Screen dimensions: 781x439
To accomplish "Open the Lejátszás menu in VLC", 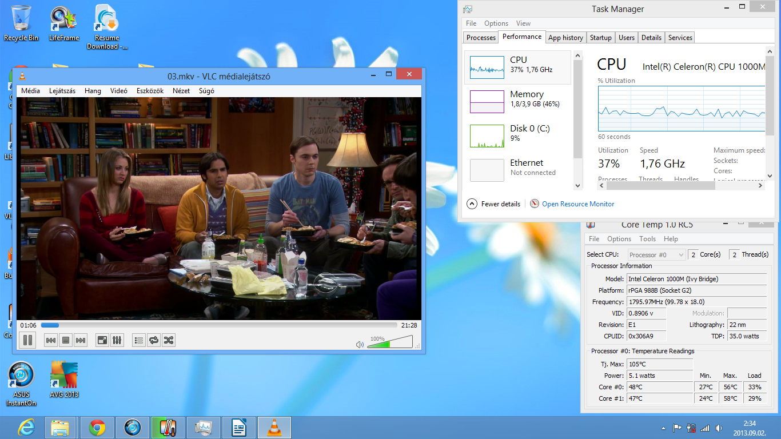I will click(62, 91).
